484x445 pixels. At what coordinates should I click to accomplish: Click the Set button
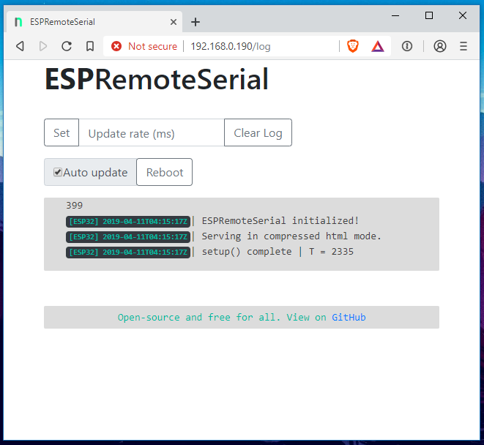(62, 132)
